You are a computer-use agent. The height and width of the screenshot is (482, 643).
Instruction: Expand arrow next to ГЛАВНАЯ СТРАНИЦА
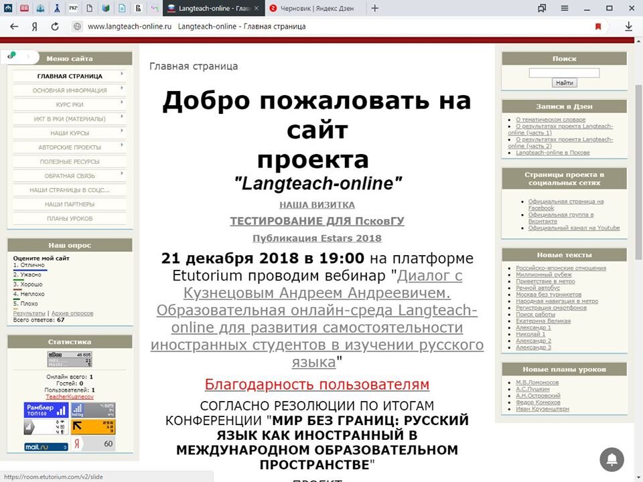122,74
